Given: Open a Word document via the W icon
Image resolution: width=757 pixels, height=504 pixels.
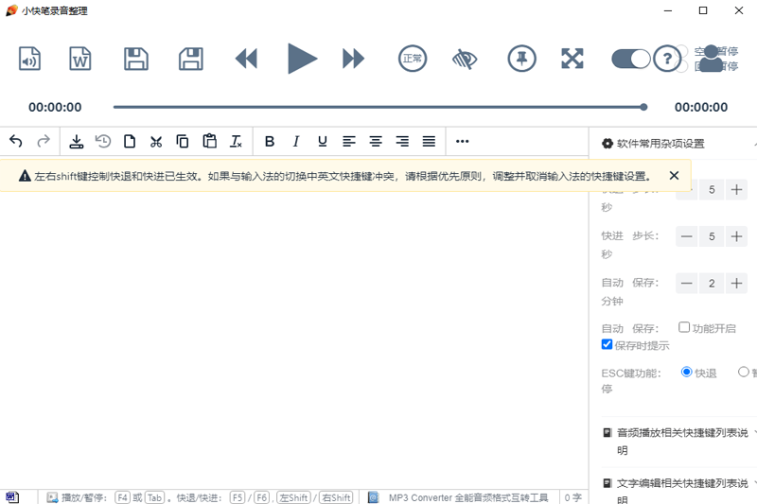Looking at the screenshot, I should [x=79, y=59].
